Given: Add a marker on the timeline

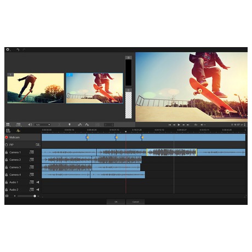Looking at the screenshot, I should click(70, 124).
